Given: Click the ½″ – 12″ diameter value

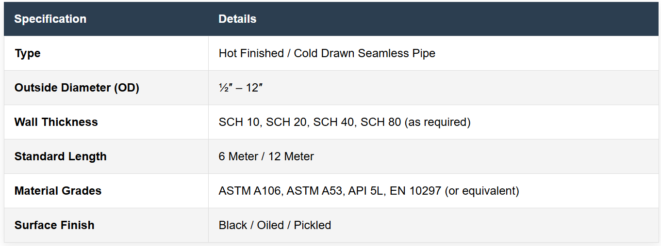Looking at the screenshot, I should pyautogui.click(x=241, y=88).
